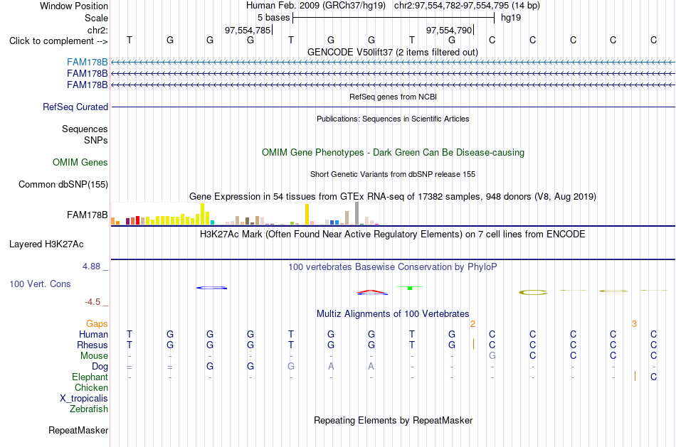Click the tallest gray bar in the GTEx chart
This screenshot has width=676, height=447.
point(357,213)
